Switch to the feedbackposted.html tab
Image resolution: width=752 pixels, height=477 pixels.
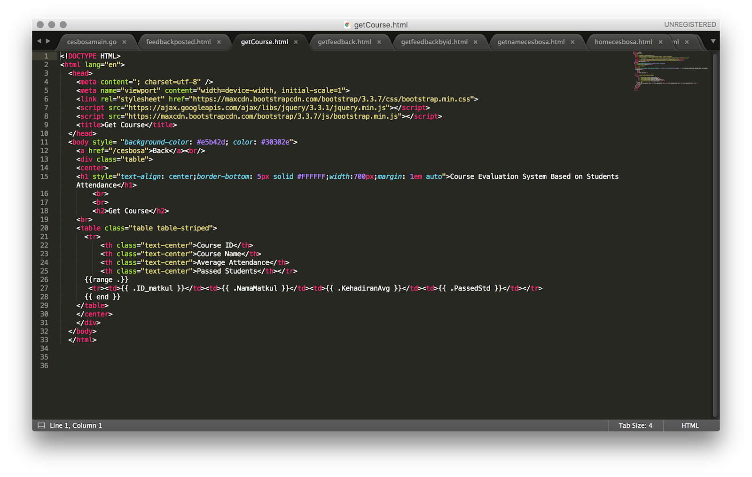pos(179,42)
